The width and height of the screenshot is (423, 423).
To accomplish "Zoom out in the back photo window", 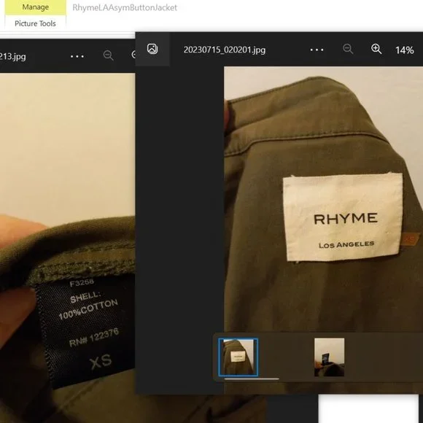I will click(108, 55).
